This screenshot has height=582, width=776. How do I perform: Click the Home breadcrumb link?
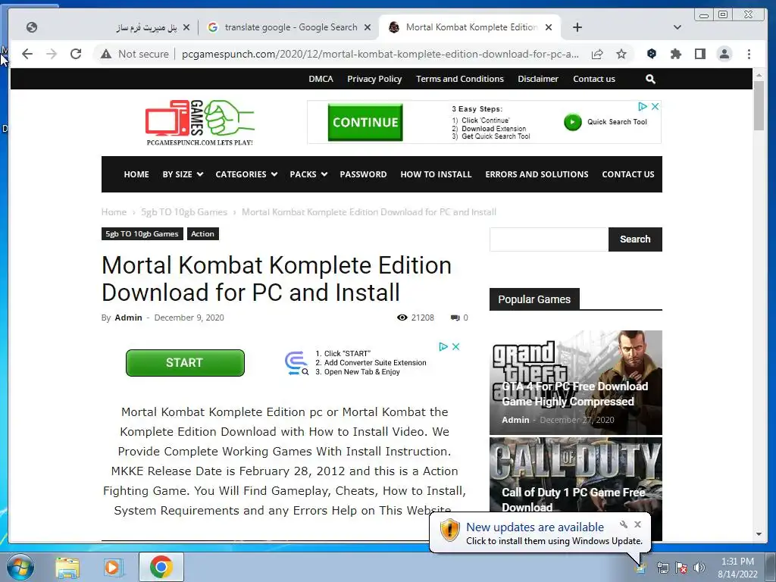point(114,212)
